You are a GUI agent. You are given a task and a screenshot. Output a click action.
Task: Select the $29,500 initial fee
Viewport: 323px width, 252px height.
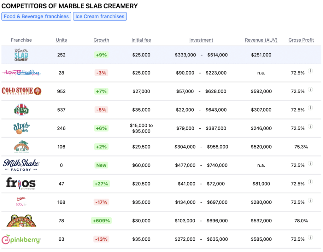point(141,147)
